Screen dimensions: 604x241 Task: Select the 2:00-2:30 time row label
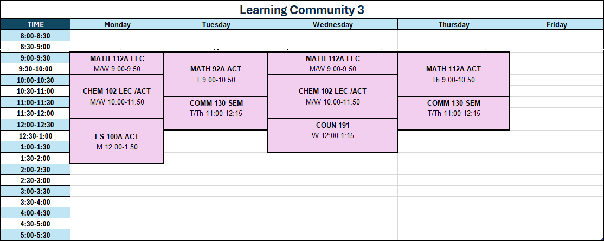pyautogui.click(x=35, y=170)
